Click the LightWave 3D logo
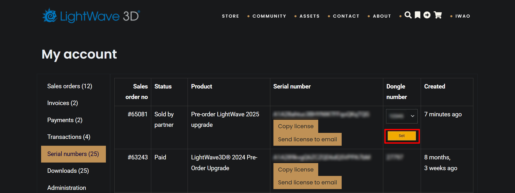515x193 pixels. (91, 16)
